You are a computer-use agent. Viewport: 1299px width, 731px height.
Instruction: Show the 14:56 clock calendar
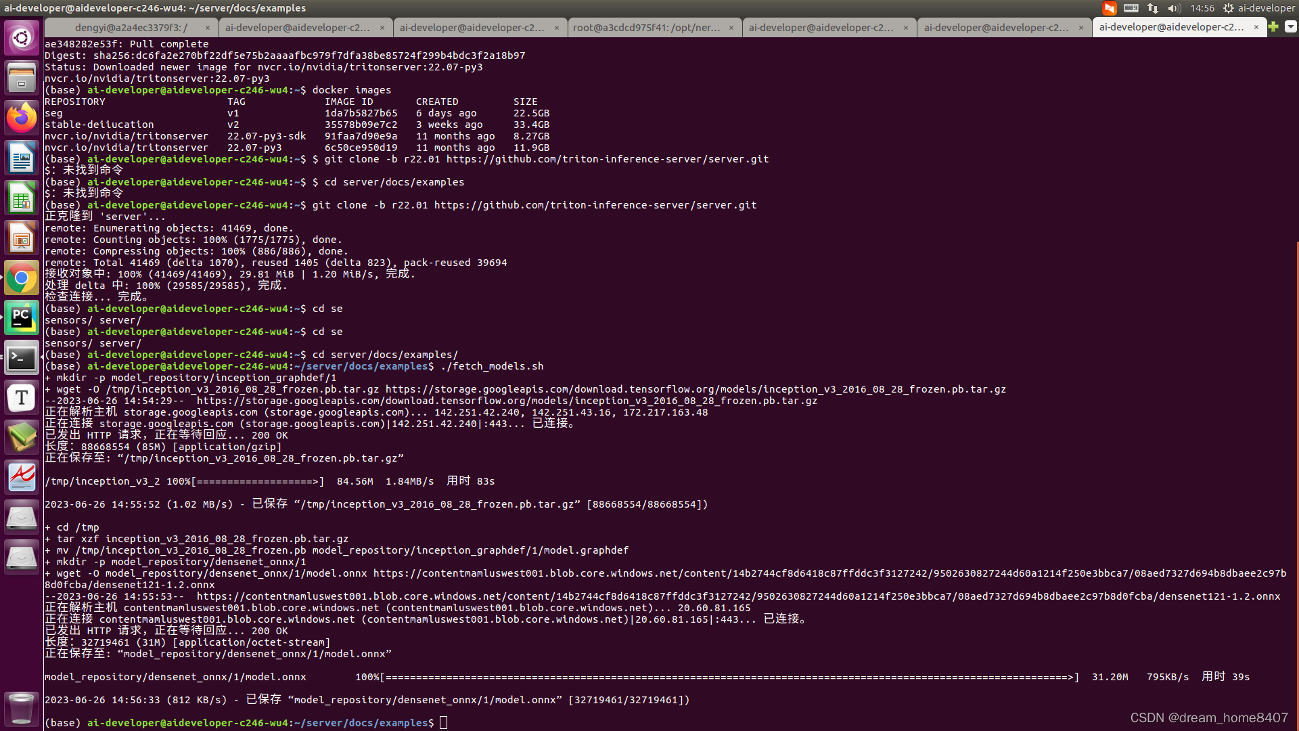pyautogui.click(x=1202, y=8)
